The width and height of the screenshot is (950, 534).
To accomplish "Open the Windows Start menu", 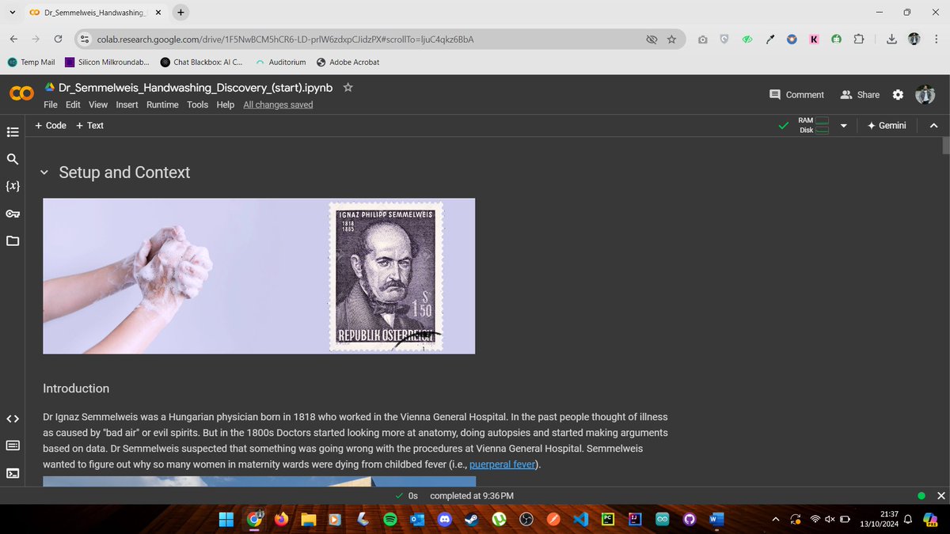I will (x=226, y=519).
